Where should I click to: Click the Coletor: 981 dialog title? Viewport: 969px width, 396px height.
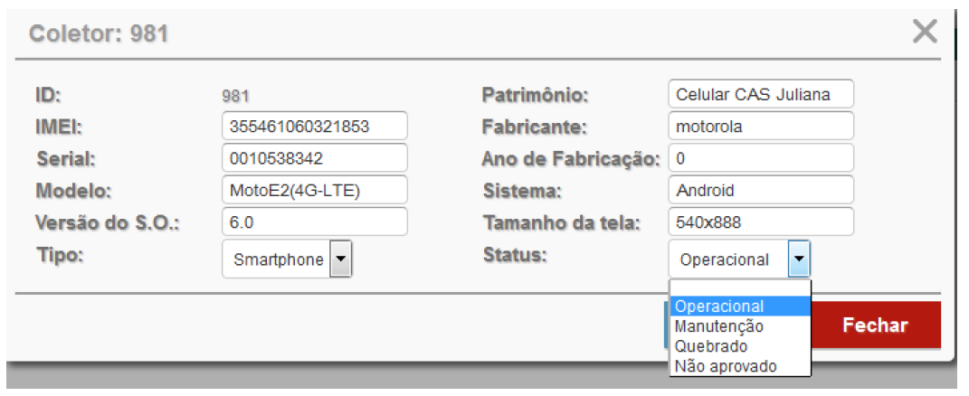(99, 35)
